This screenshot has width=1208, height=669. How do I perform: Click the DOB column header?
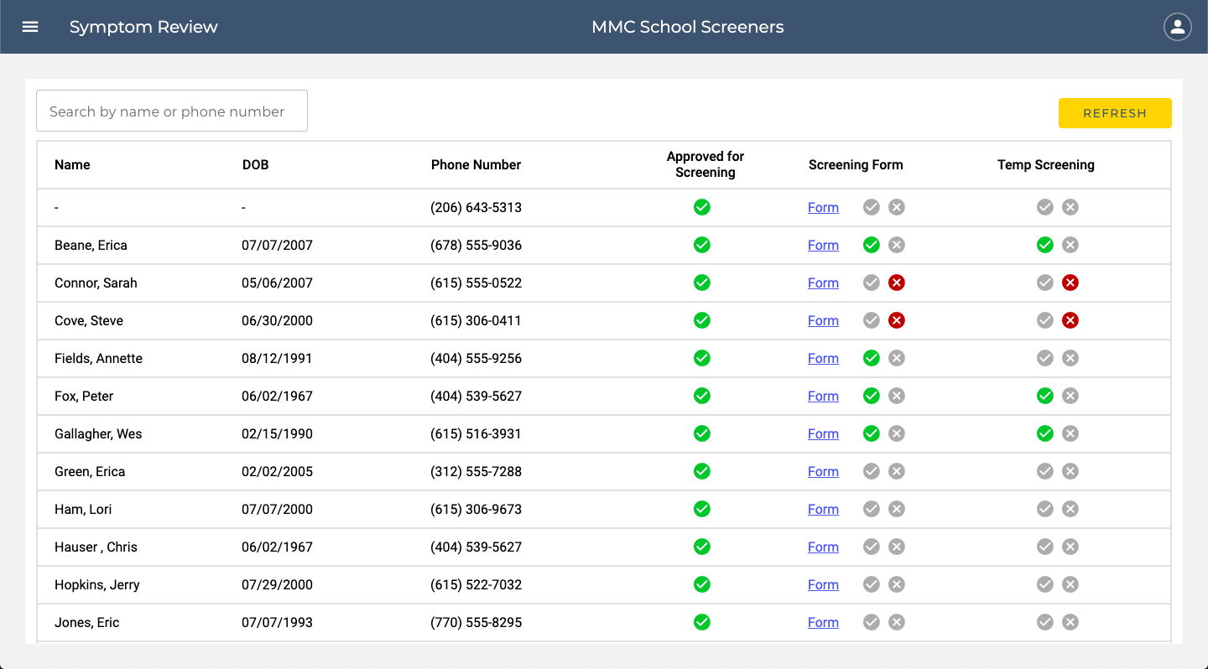(255, 164)
